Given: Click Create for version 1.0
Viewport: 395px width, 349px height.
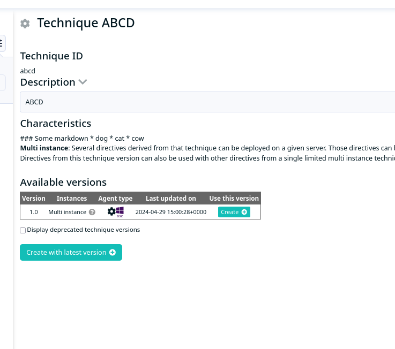Looking at the screenshot, I should tap(234, 212).
